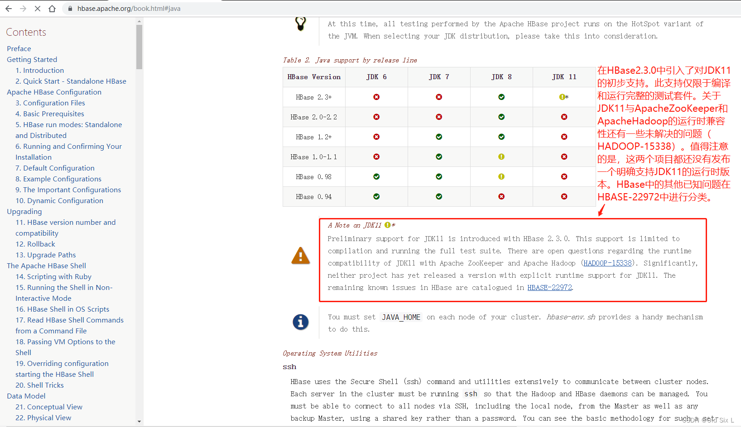
Task: Click HBase 0.94 JDK 6 green check icon
Action: 376,196
